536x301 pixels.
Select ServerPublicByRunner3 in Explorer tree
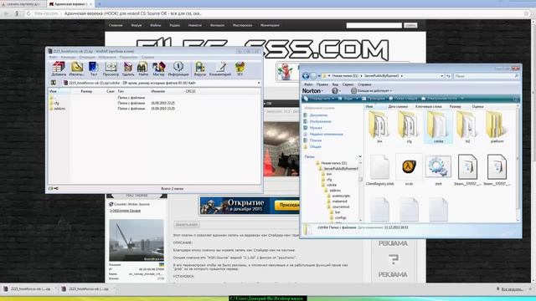341,169
